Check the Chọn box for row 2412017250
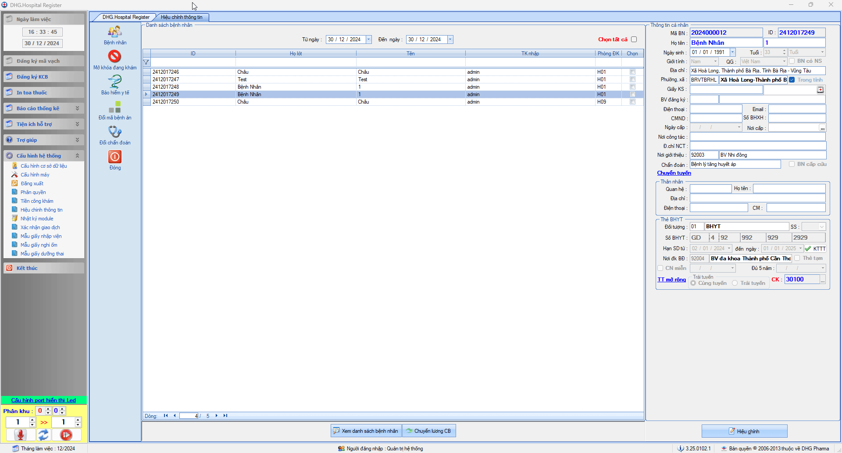This screenshot has width=842, height=453. [632, 102]
